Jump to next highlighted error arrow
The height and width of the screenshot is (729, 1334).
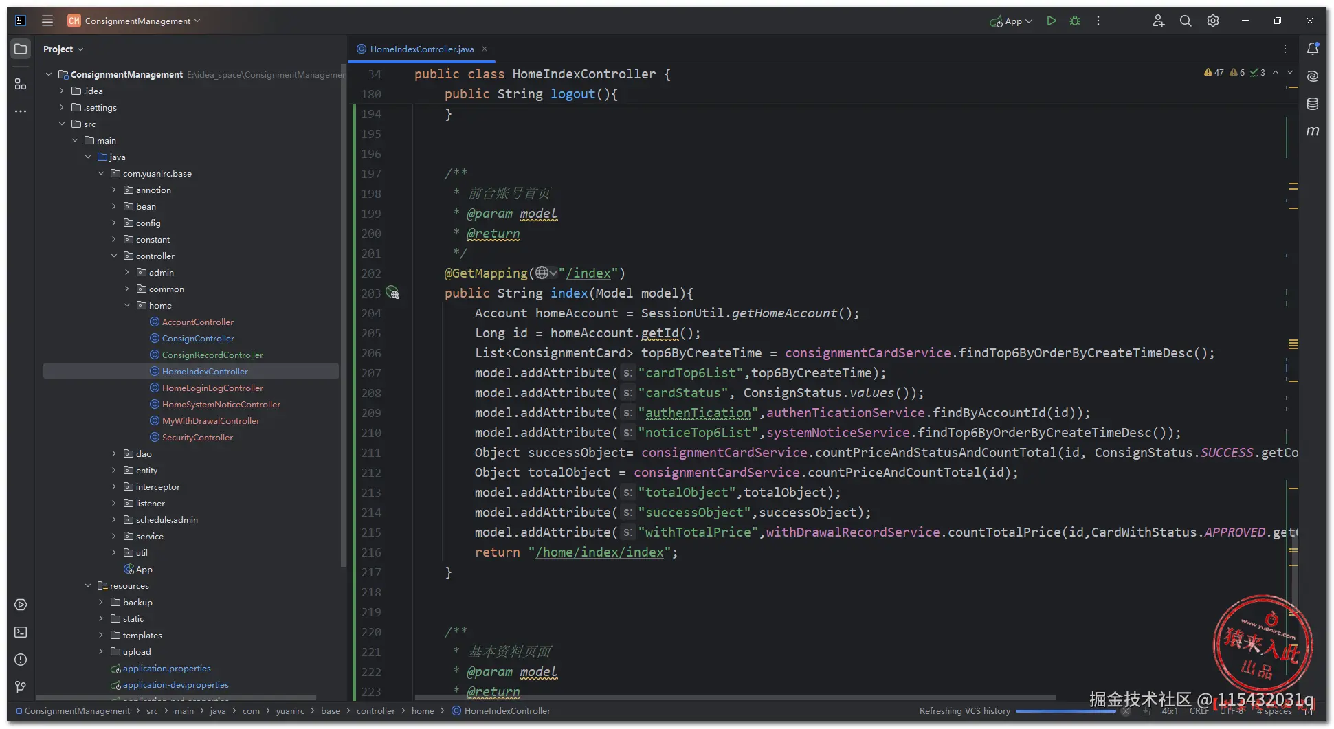(x=1290, y=72)
